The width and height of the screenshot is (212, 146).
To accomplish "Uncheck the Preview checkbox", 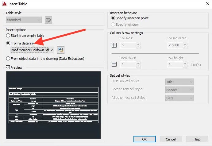I will 8,67.
